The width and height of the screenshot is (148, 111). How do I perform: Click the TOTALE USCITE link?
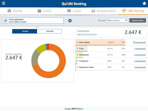[x=83, y=31]
